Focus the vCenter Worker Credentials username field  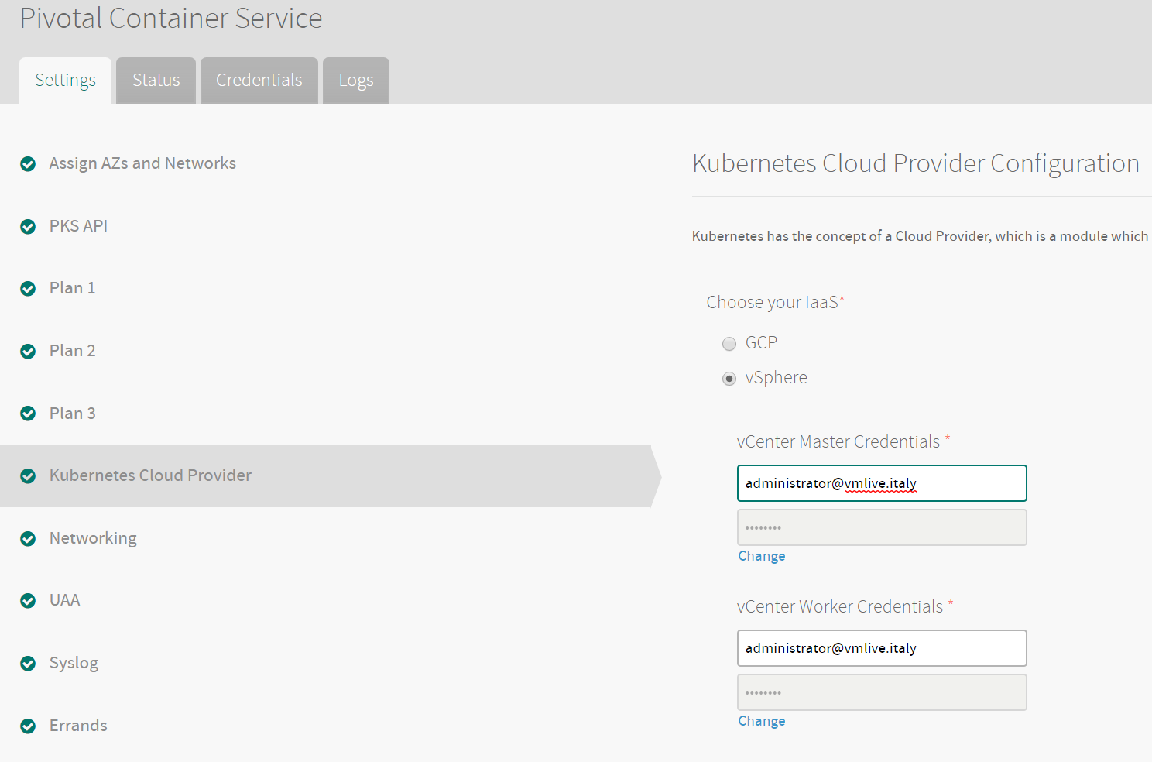click(x=882, y=648)
